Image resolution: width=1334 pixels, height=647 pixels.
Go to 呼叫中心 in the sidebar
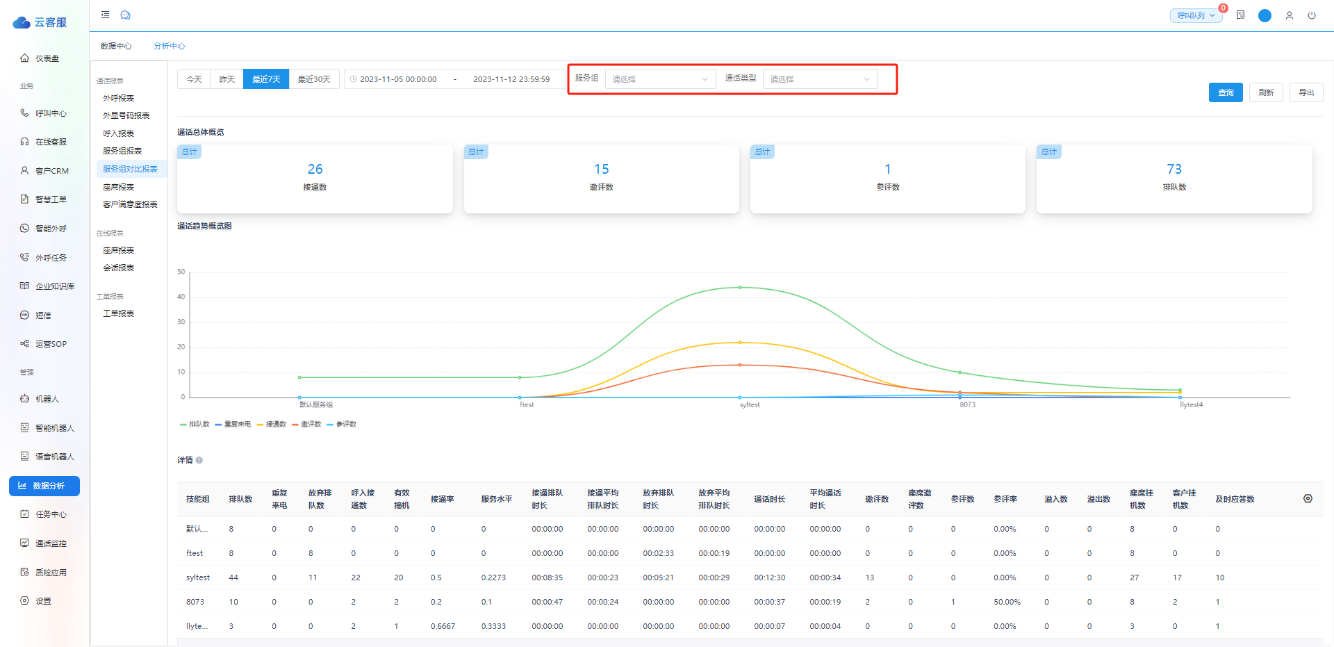(44, 113)
